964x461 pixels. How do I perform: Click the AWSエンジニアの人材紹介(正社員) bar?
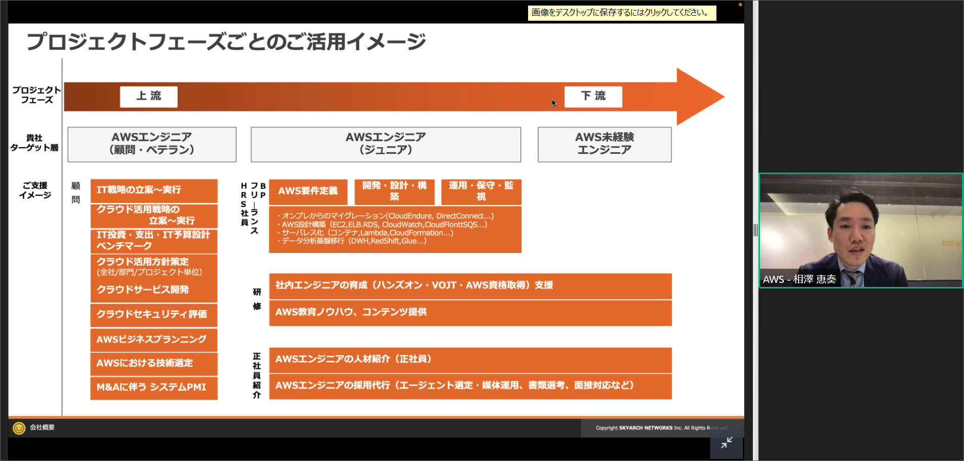coord(470,360)
